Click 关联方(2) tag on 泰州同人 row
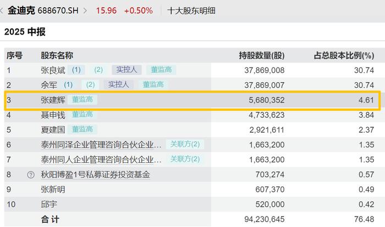385x227 pixels. (x=185, y=159)
